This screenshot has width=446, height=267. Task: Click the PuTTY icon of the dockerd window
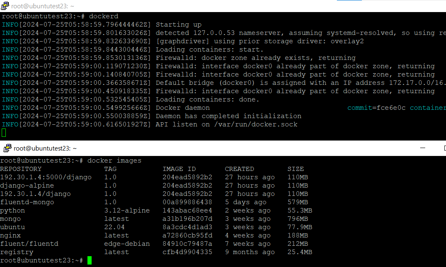tap(5, 6)
